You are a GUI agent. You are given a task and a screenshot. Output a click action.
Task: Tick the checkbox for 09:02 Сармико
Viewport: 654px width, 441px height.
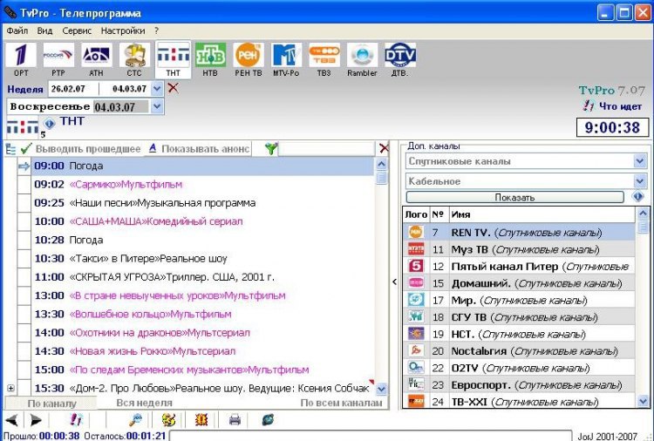(24, 184)
